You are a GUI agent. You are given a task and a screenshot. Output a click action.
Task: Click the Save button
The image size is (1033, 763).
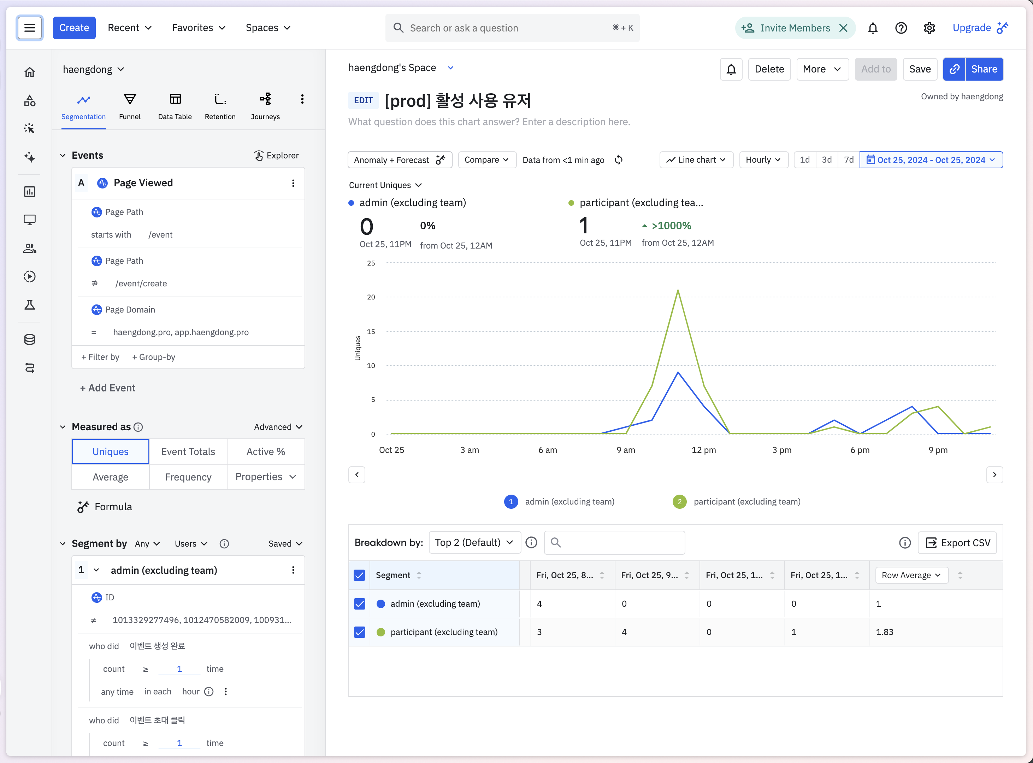(x=920, y=69)
